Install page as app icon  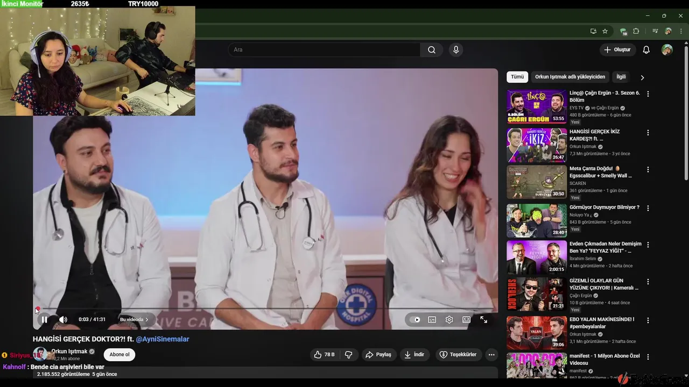pos(593,31)
